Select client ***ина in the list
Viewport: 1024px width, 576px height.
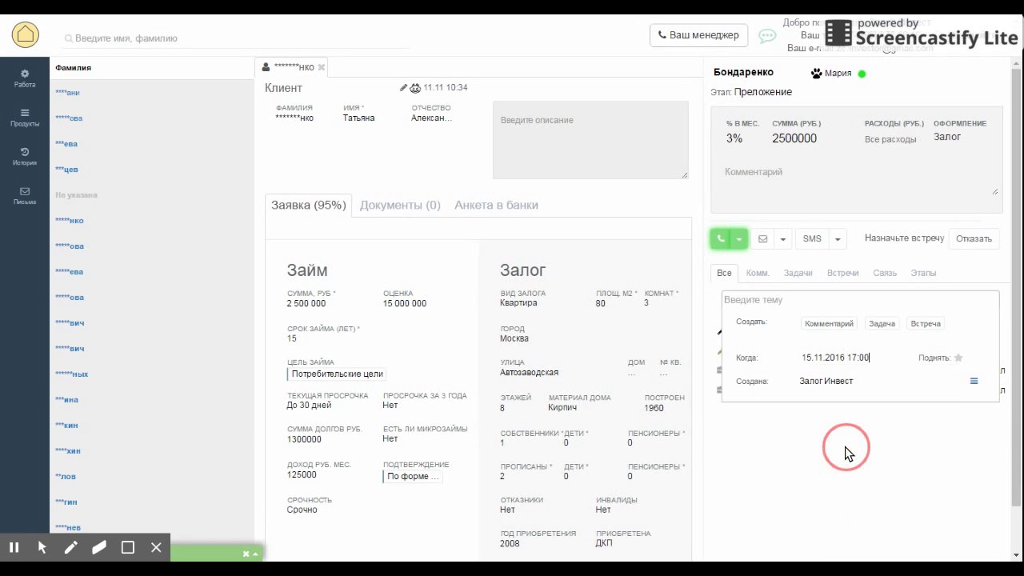66,400
